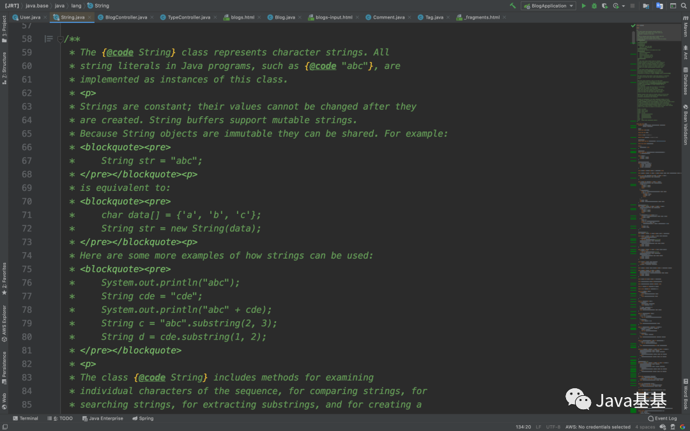Viewport: 690px width, 431px height.
Task: Open the Project tool window
Action: coord(4,29)
